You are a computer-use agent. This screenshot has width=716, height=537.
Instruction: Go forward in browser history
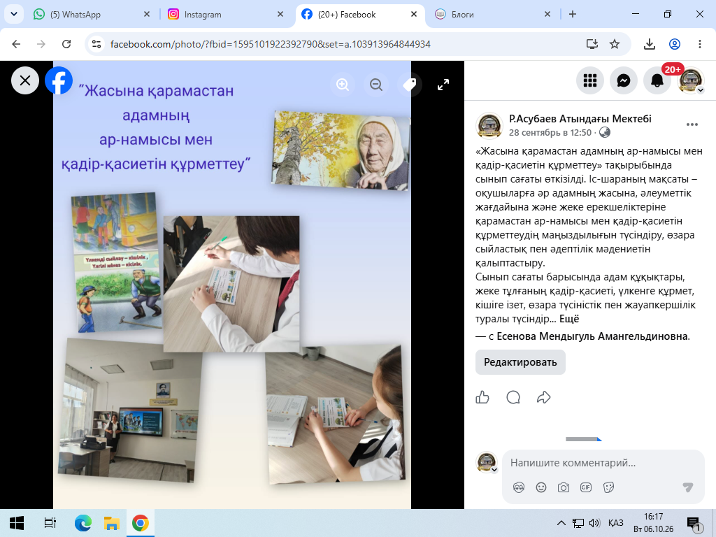point(41,44)
